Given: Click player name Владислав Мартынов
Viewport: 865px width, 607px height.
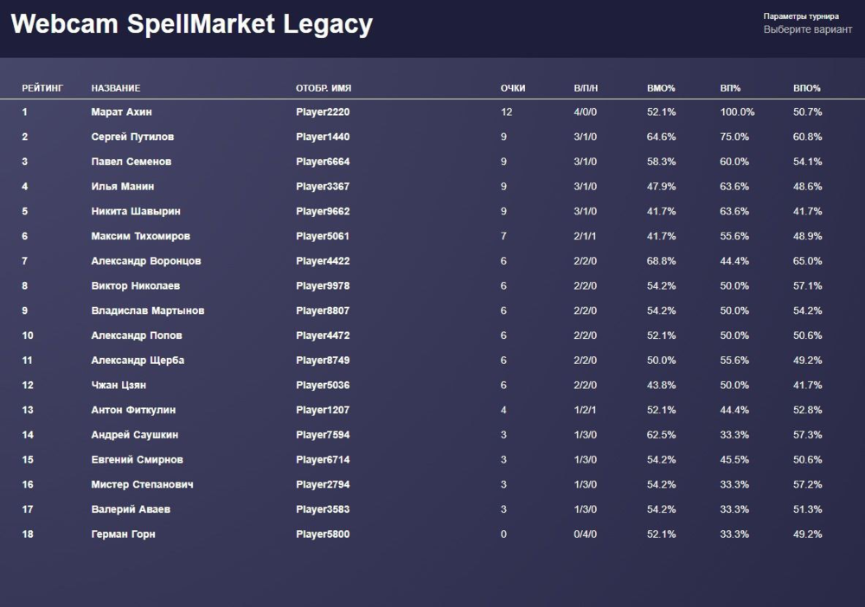Looking at the screenshot, I should [x=148, y=310].
